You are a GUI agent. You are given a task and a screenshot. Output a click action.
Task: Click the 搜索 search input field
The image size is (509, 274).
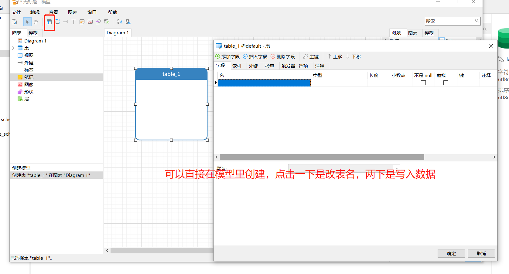[453, 21]
